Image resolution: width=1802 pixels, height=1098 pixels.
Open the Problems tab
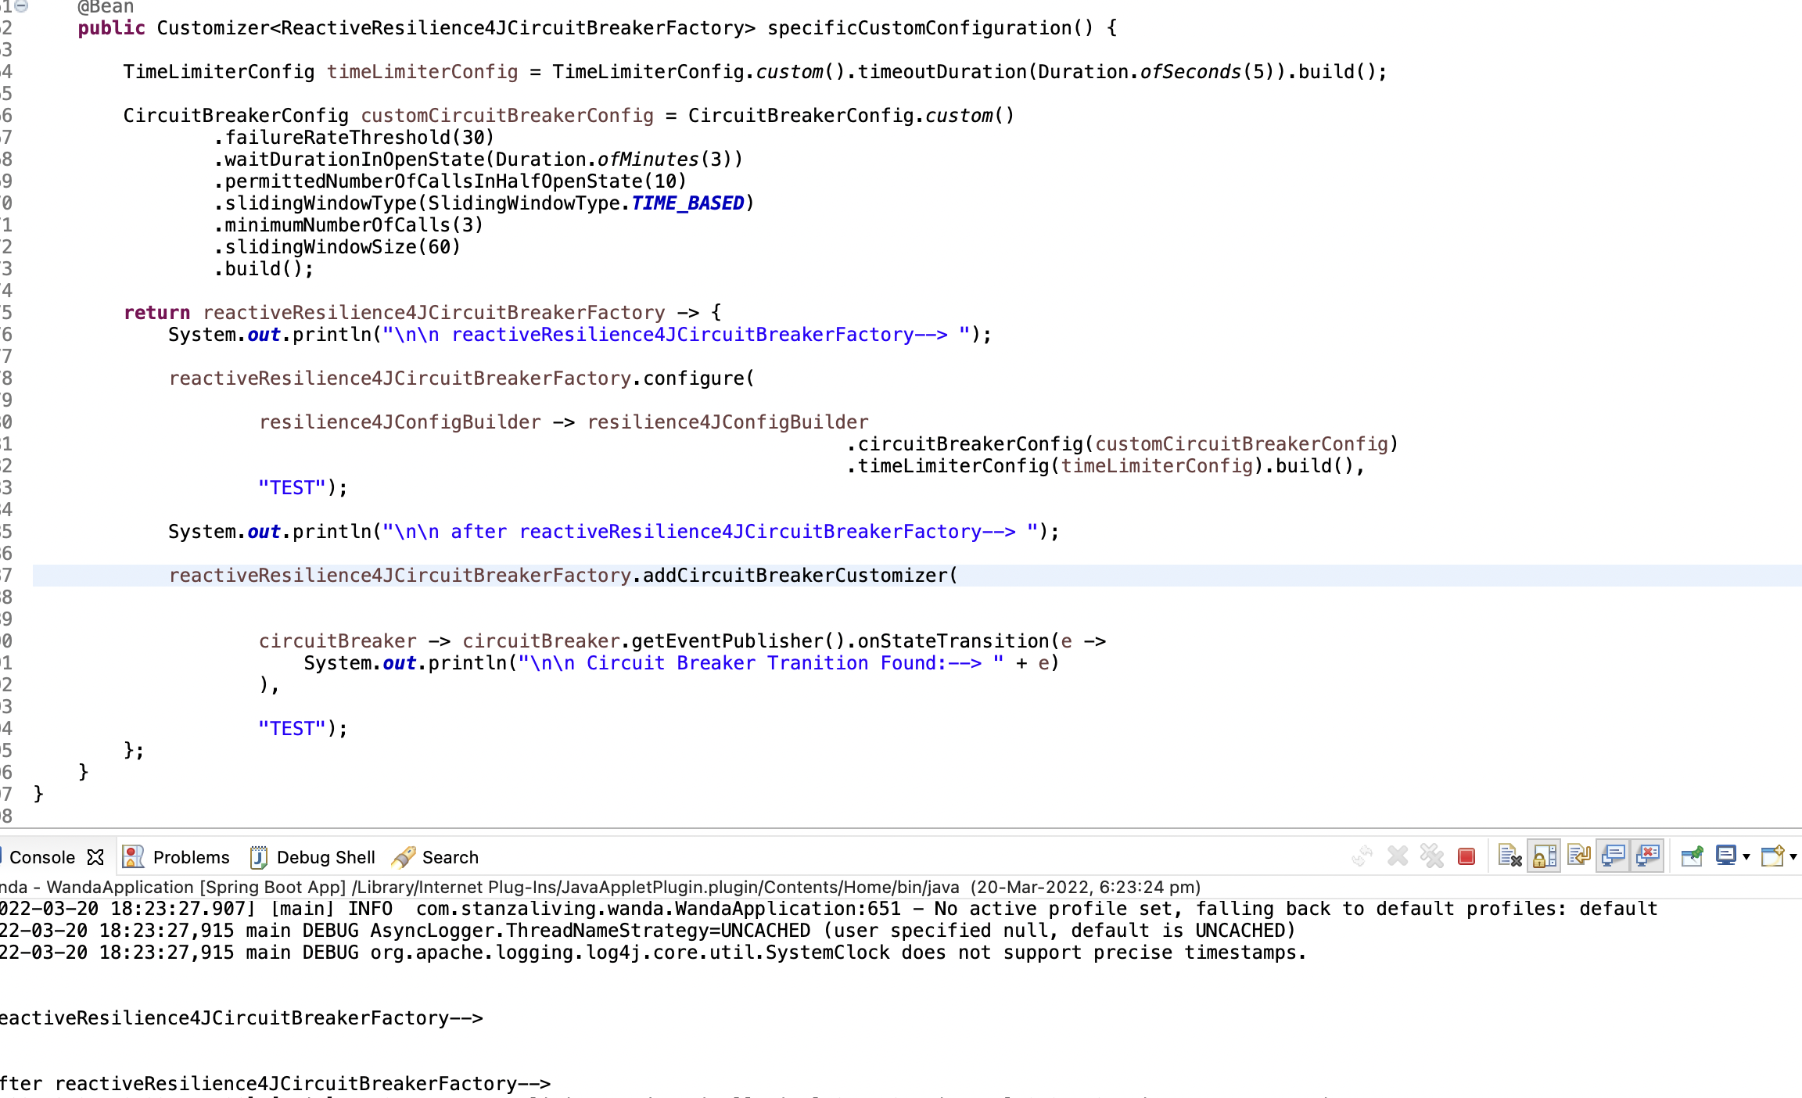[x=191, y=857]
